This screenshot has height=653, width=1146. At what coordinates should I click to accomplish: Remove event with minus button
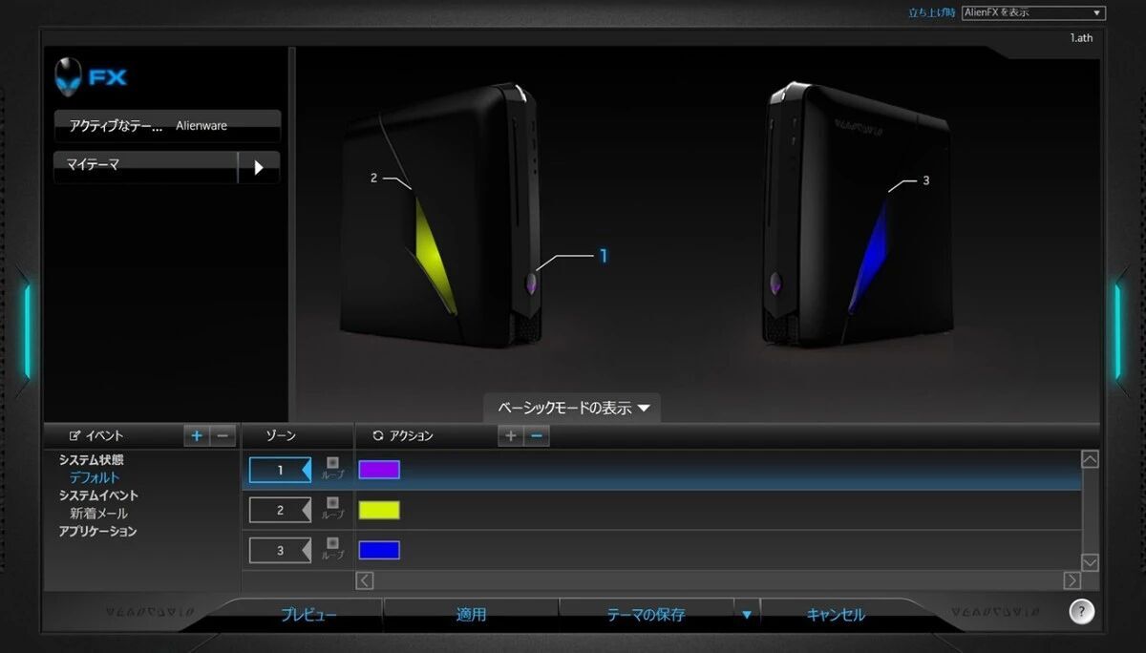(223, 435)
